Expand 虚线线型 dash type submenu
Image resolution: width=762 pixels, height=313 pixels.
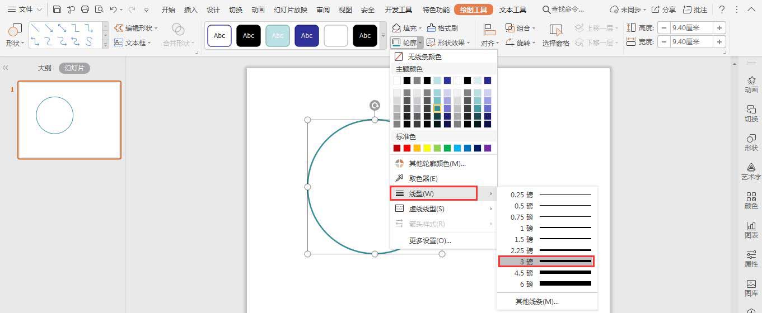[x=443, y=208]
